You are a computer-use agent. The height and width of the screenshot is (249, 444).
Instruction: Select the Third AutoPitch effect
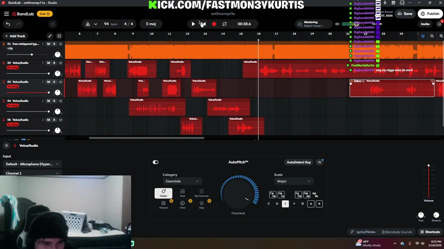[x=182, y=205]
